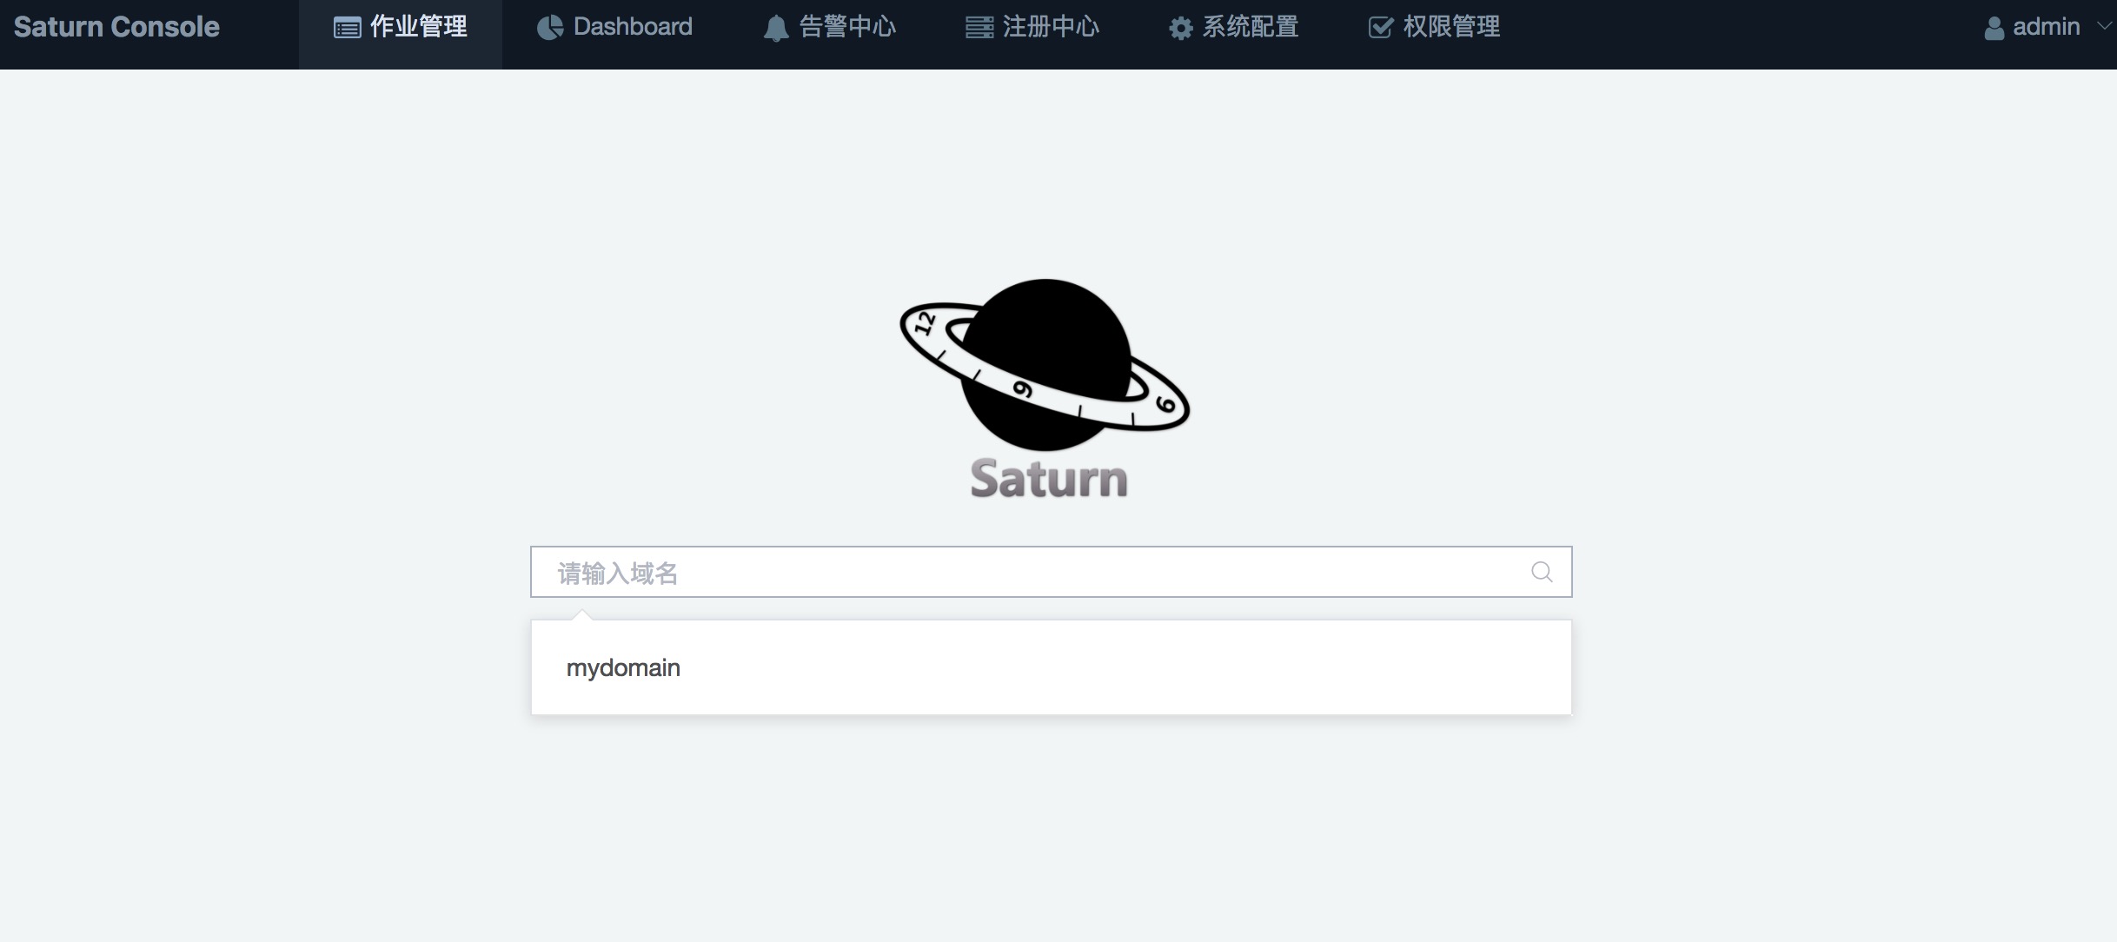Screen dimensions: 2117x942
Task: Focus the 请输入域名 domain input field
Action: [x=1034, y=572]
